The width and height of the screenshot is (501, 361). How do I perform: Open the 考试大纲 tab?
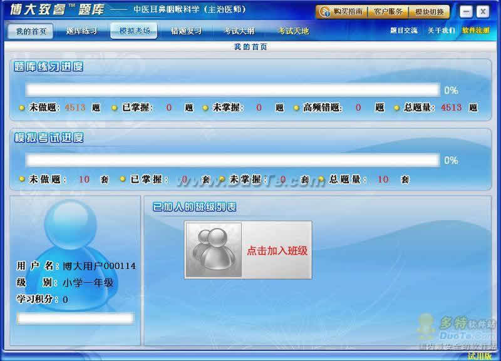point(239,31)
